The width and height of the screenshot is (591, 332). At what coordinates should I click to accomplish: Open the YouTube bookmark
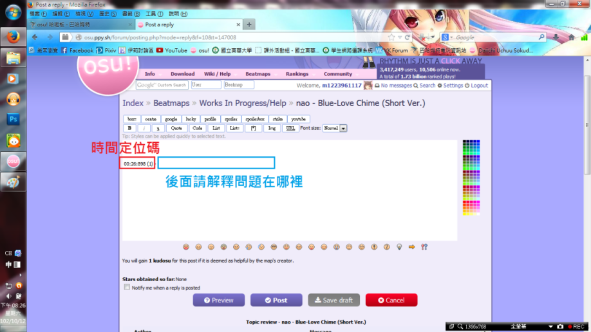tap(171, 50)
